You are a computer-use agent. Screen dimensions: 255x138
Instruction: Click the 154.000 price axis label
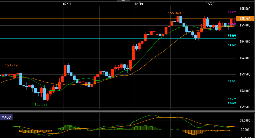245,58
